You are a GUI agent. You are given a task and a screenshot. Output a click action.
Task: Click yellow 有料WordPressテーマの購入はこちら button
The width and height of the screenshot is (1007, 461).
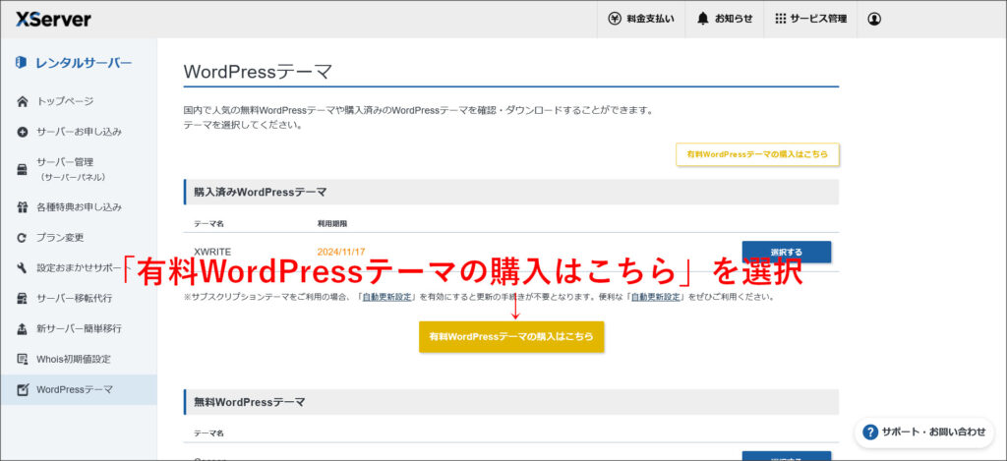(511, 336)
